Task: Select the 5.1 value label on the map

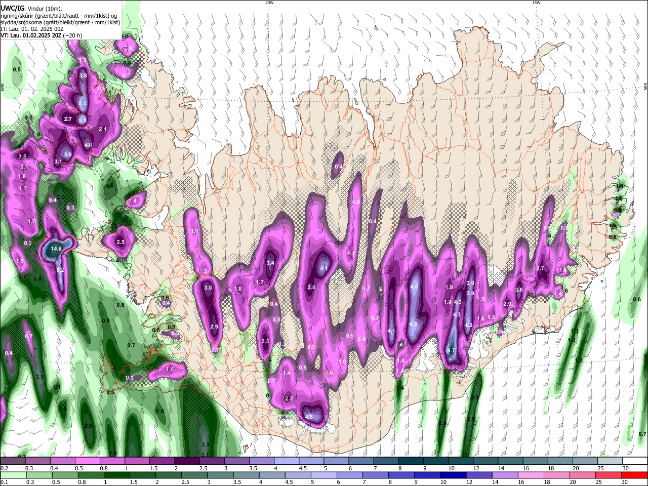Action: tap(83, 120)
